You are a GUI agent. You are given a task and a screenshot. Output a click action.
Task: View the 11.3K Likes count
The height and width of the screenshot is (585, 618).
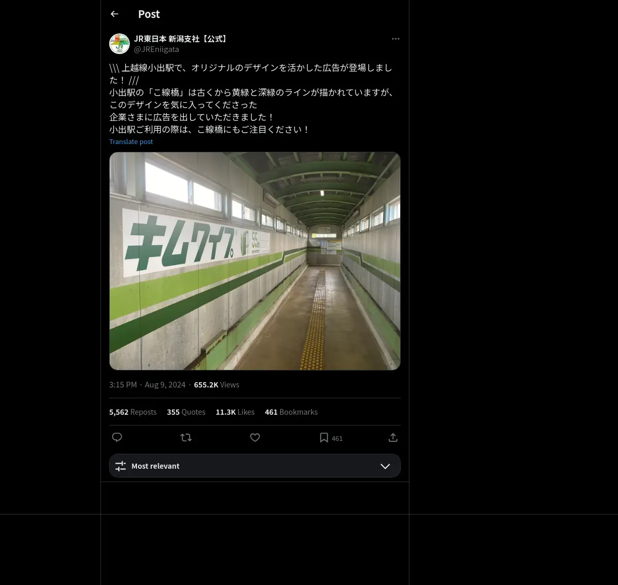(x=235, y=412)
